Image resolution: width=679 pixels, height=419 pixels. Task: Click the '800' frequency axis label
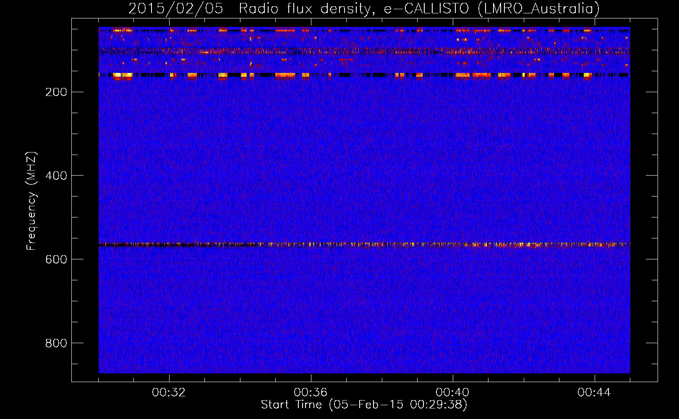[56, 343]
